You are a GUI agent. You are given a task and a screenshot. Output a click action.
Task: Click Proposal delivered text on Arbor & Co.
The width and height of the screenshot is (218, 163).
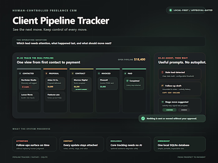[54, 83]
